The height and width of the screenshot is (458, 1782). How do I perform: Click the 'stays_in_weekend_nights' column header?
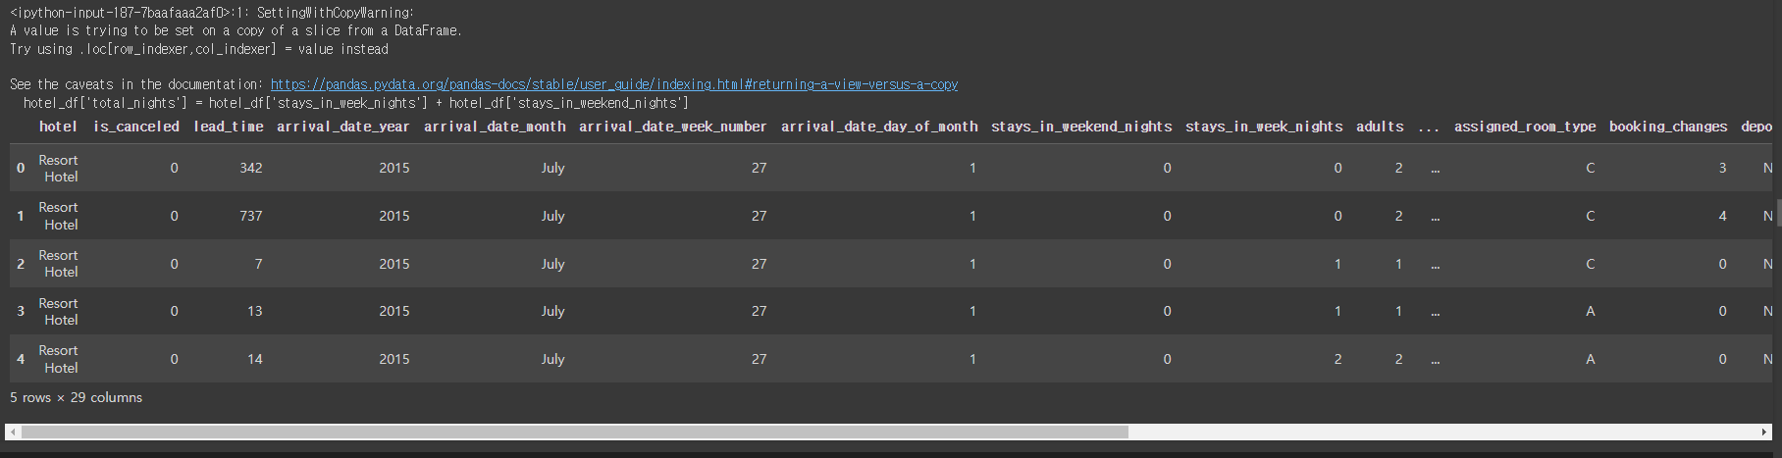(1081, 127)
